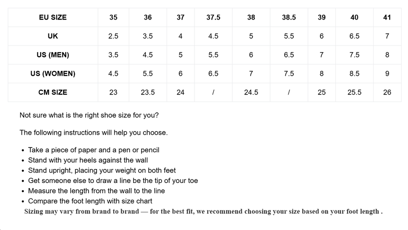408x230 pixels.
Task: Click EU size 41 column header
Action: pos(387,17)
